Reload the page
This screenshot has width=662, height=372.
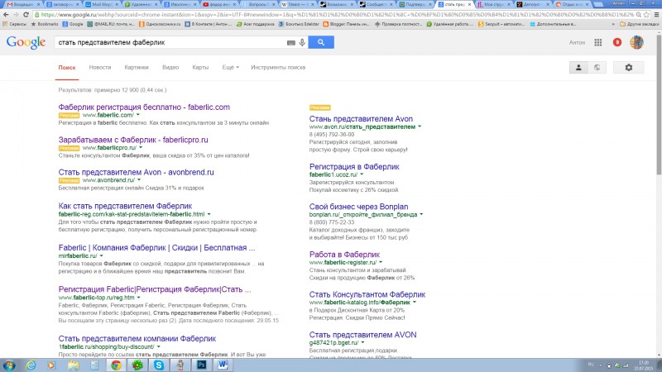(x=26, y=14)
